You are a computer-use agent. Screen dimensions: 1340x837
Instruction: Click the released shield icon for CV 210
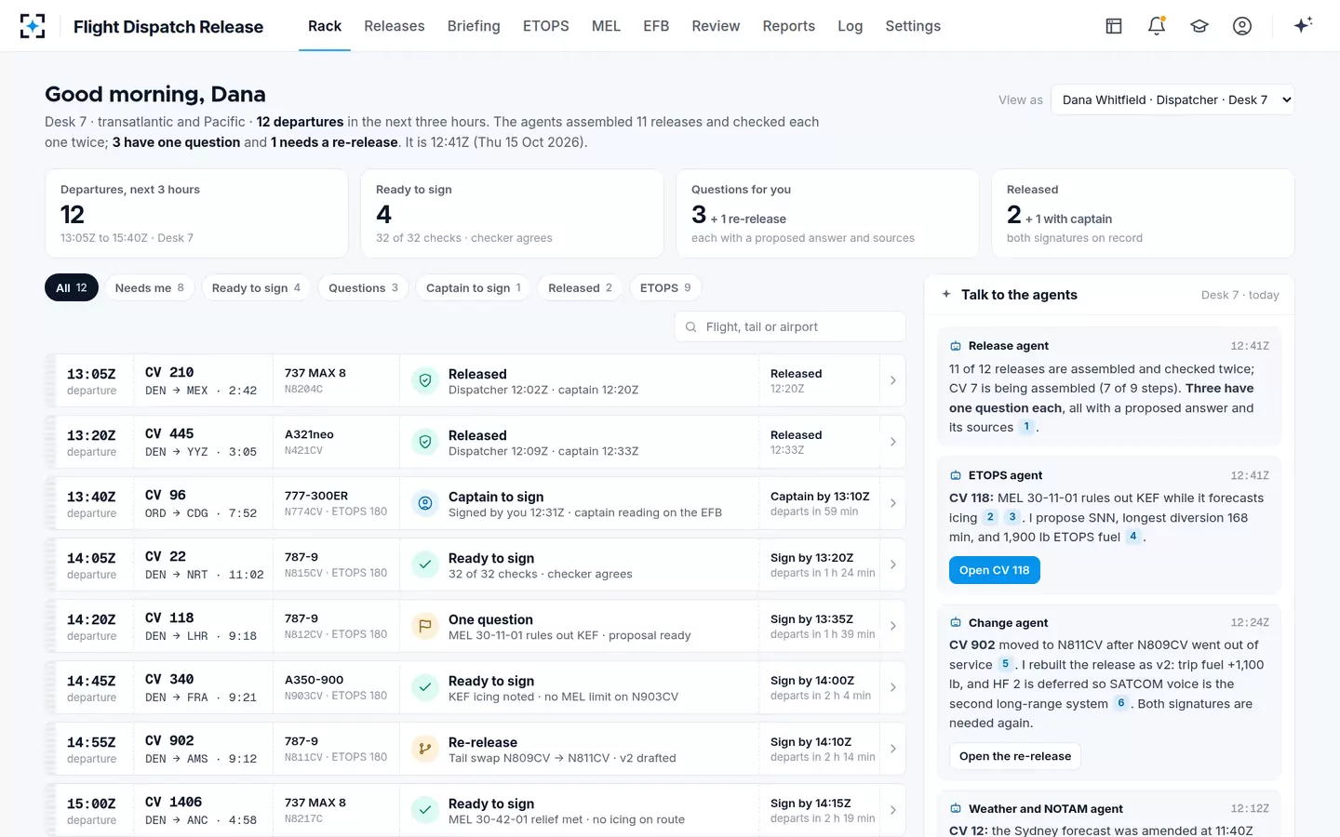point(425,380)
